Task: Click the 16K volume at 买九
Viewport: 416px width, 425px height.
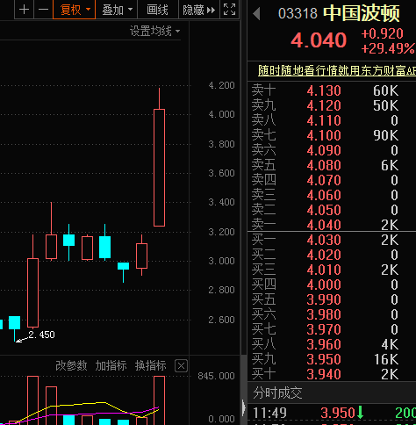Action: (386, 359)
